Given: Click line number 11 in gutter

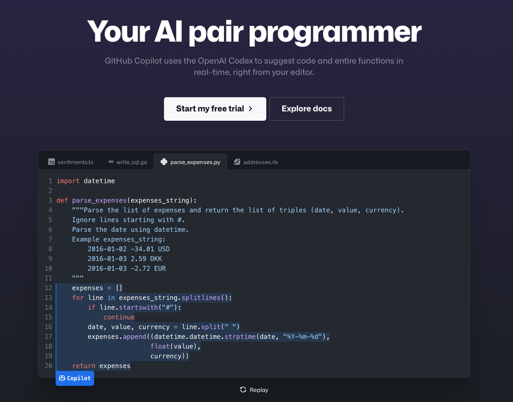Looking at the screenshot, I should [x=48, y=278].
